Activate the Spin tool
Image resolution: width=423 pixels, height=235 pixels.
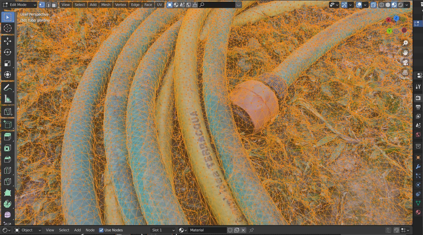point(8,204)
